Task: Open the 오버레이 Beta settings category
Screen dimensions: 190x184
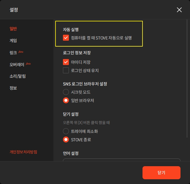Action: click(x=20, y=64)
